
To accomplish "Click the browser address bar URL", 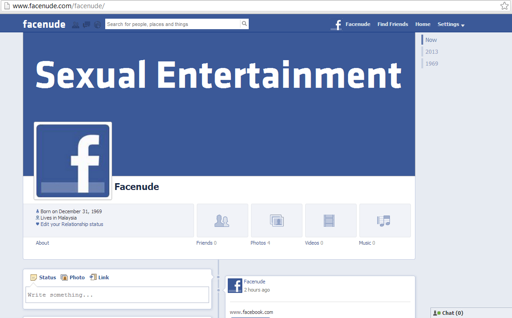I will pos(59,6).
